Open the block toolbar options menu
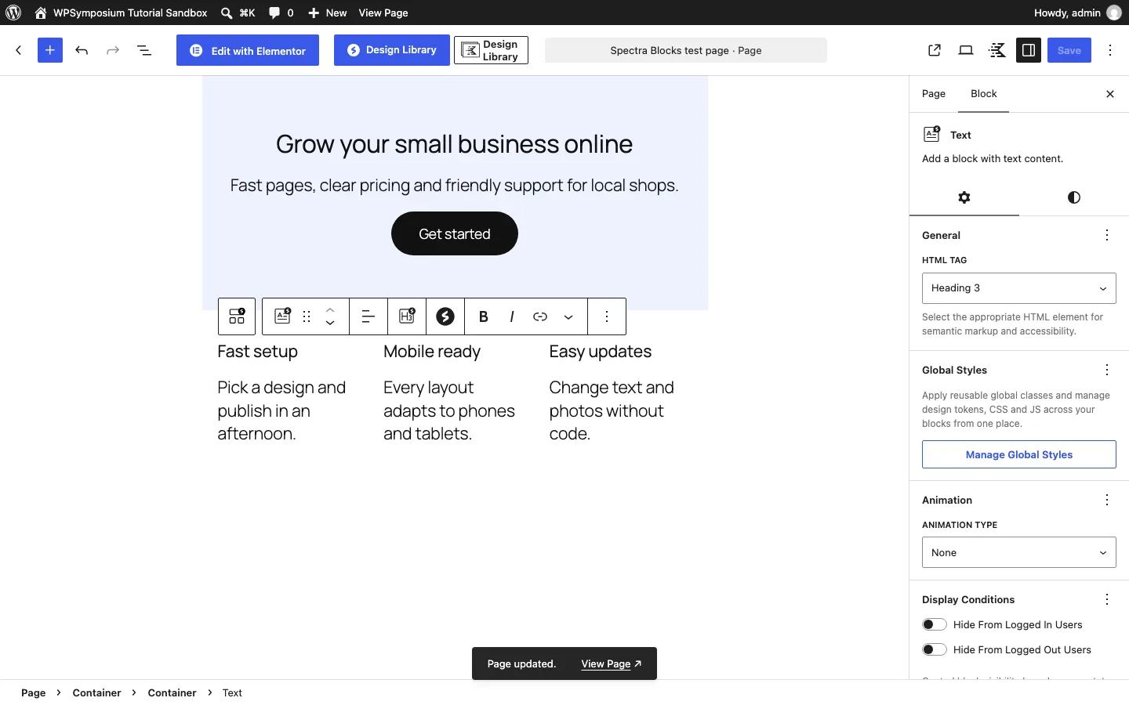Viewport: 1129px width, 705px height. click(x=607, y=316)
